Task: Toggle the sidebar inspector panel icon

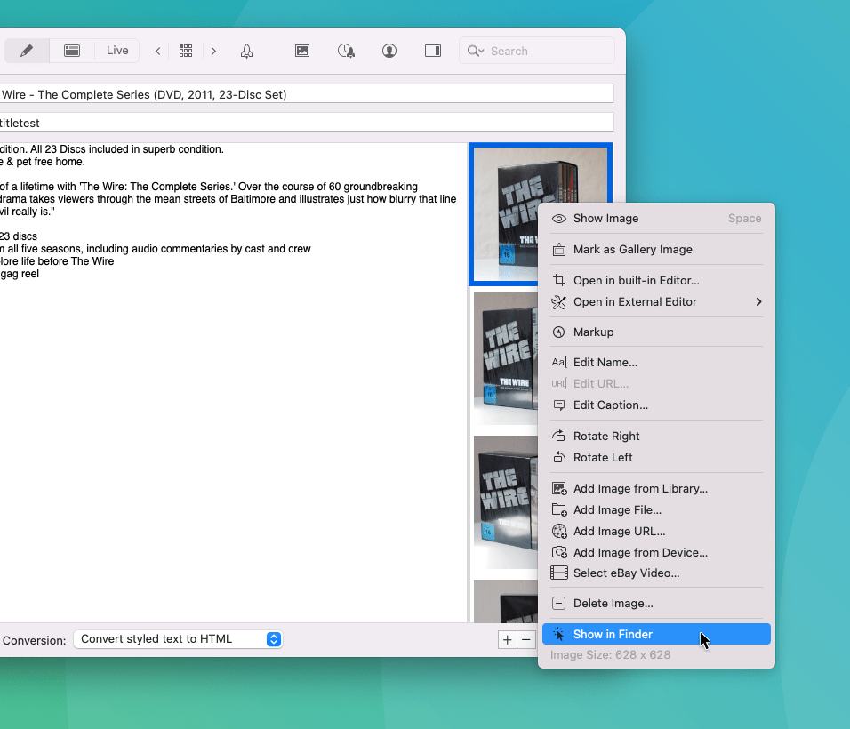Action: [433, 51]
